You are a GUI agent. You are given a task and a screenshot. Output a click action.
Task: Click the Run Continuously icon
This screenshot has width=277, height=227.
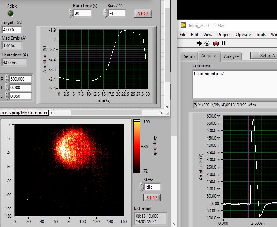click(207, 43)
